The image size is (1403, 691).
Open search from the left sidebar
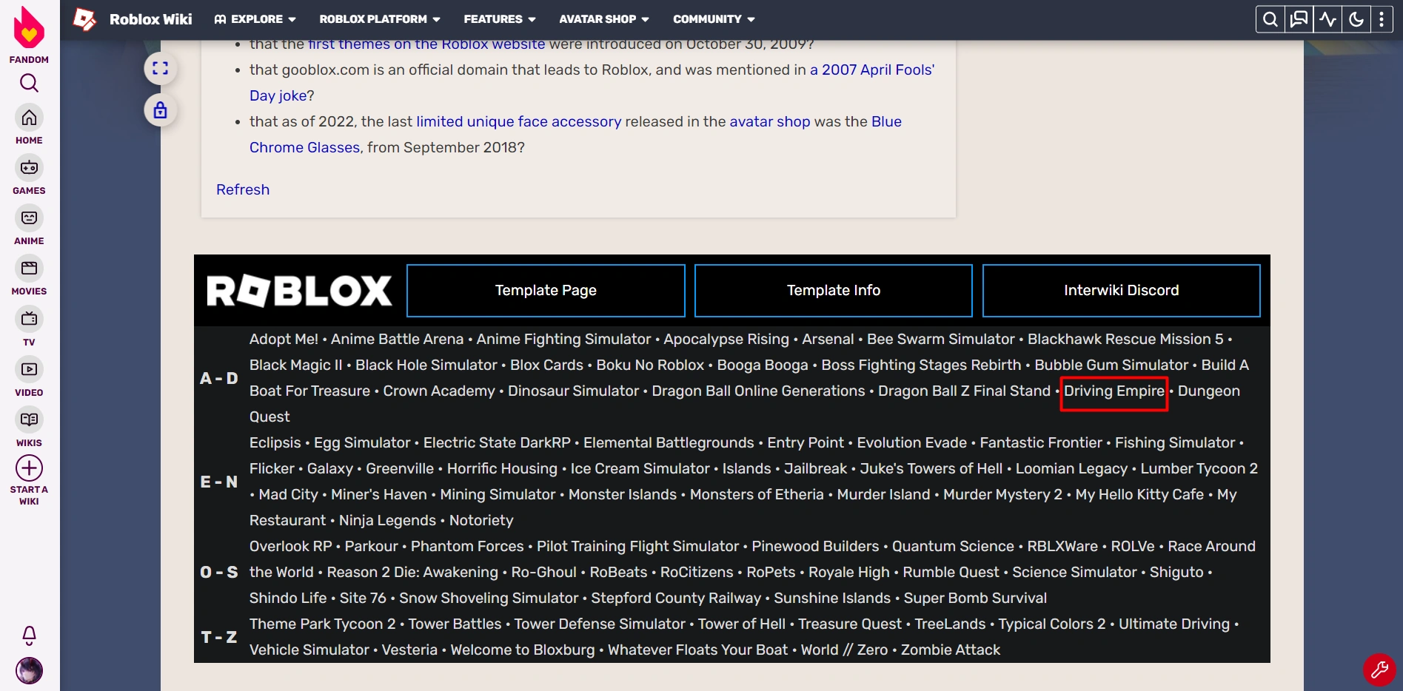tap(28, 83)
